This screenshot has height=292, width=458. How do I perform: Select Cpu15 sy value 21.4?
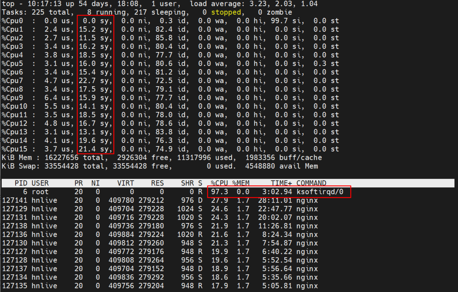pos(87,149)
